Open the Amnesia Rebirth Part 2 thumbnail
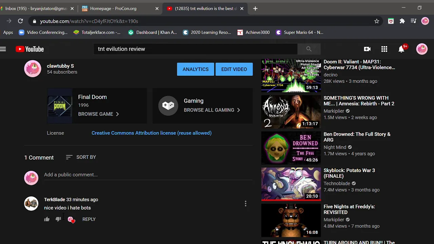Viewport: 434px width, 244px height. point(291,112)
